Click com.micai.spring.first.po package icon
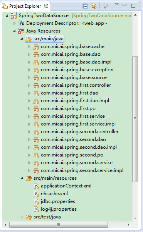 [36, 108]
